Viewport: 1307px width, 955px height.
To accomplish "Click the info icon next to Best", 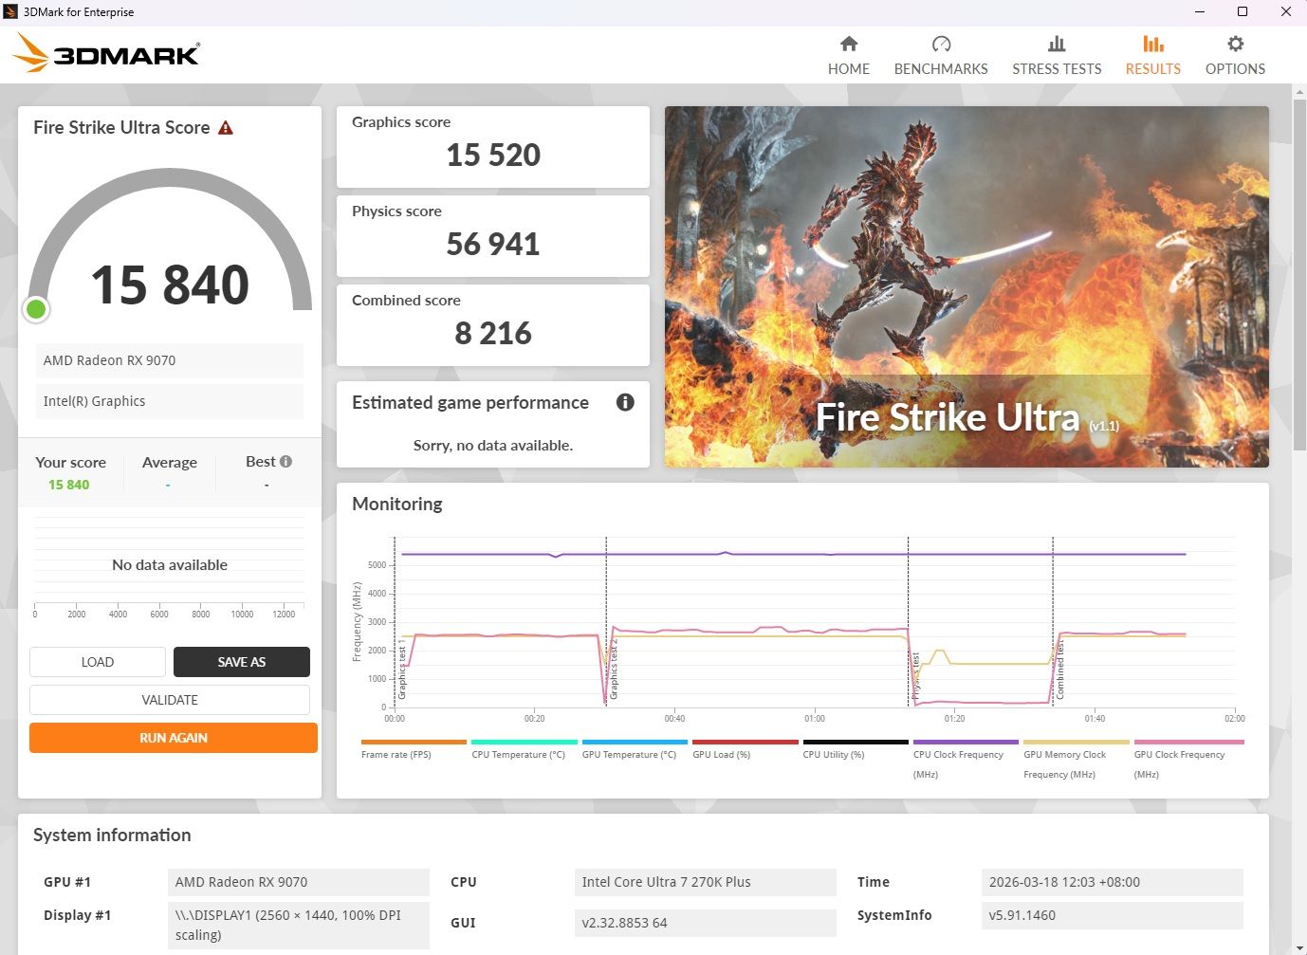I will pos(286,462).
